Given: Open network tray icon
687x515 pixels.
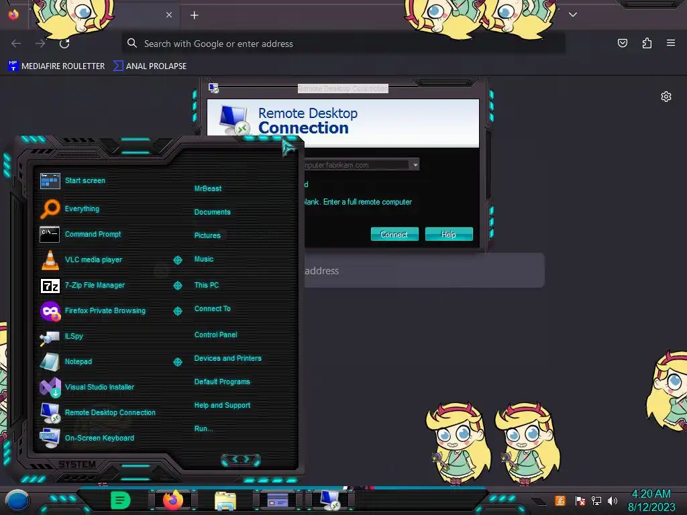Looking at the screenshot, I should click(x=596, y=500).
